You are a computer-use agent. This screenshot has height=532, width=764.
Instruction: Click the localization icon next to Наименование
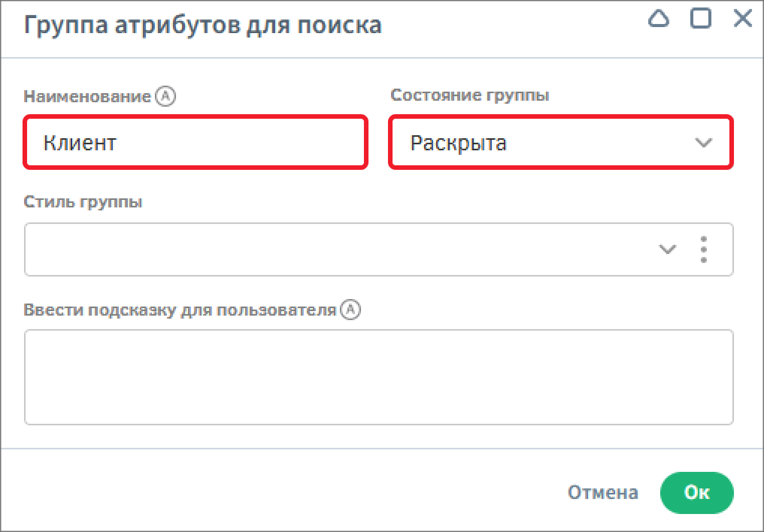click(x=165, y=96)
